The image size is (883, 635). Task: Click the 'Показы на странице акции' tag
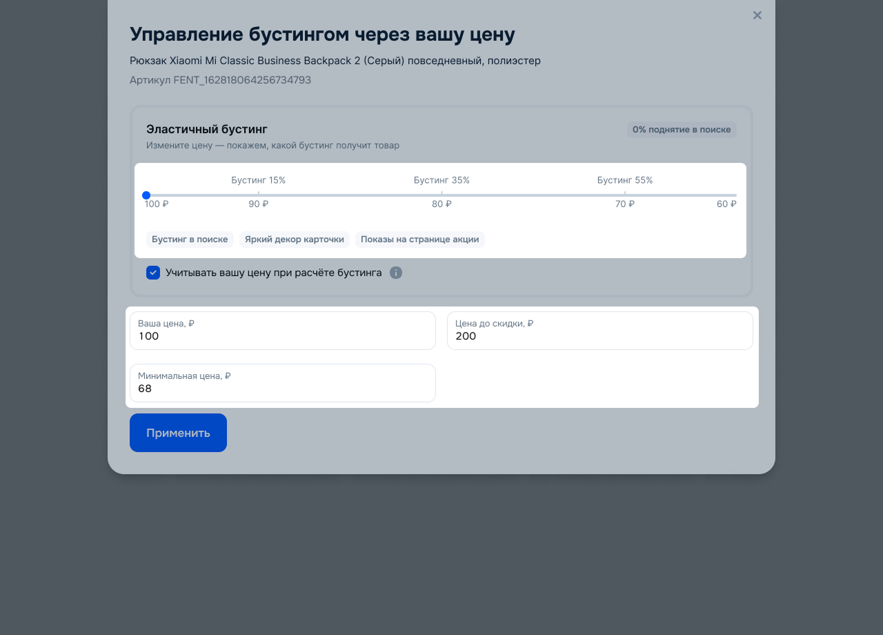coord(419,240)
